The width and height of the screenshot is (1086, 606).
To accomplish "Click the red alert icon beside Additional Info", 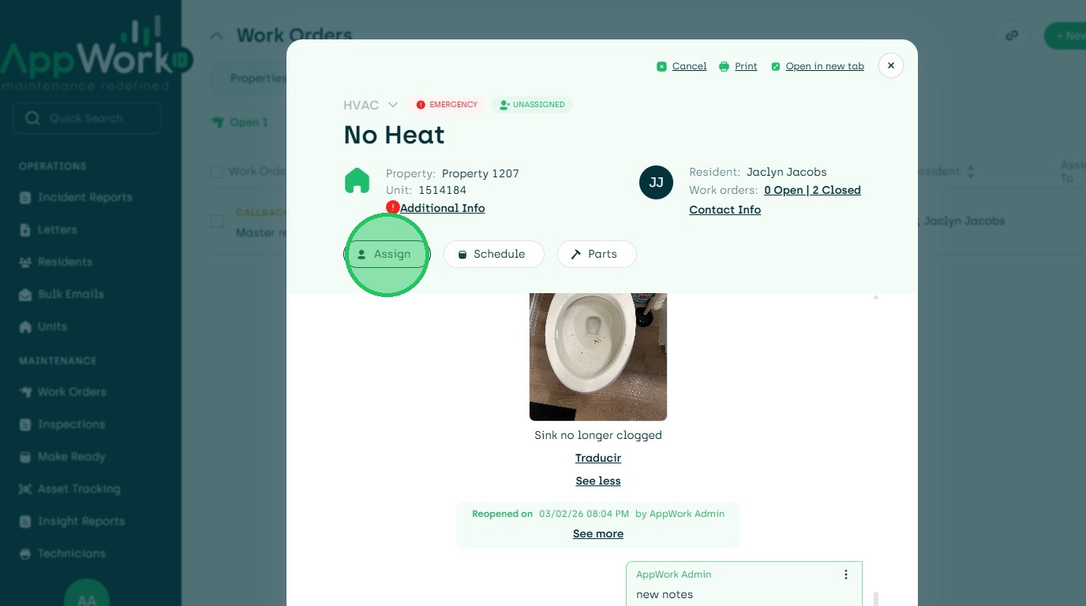I will pos(393,207).
